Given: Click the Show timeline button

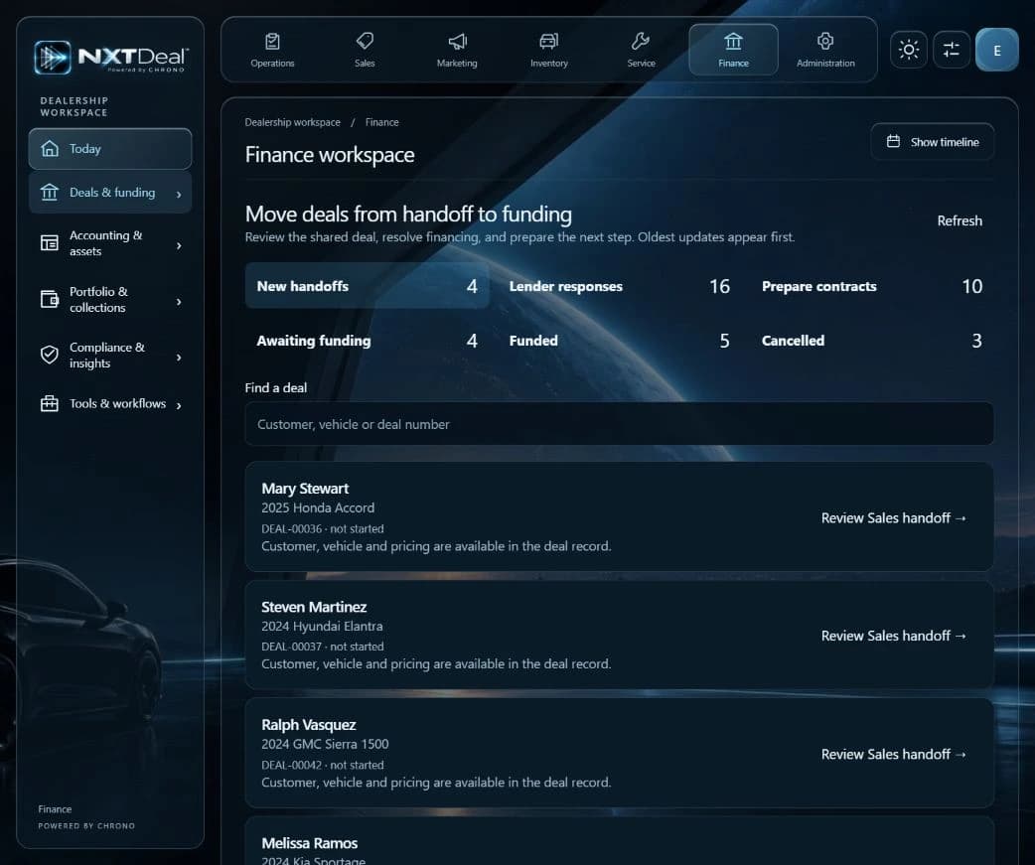Looking at the screenshot, I should tap(932, 141).
